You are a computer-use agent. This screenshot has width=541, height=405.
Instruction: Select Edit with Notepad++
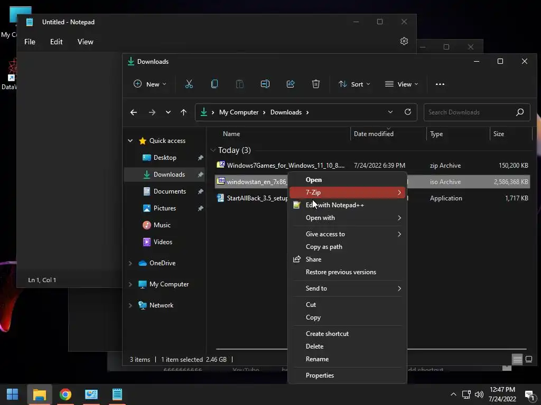348,205
